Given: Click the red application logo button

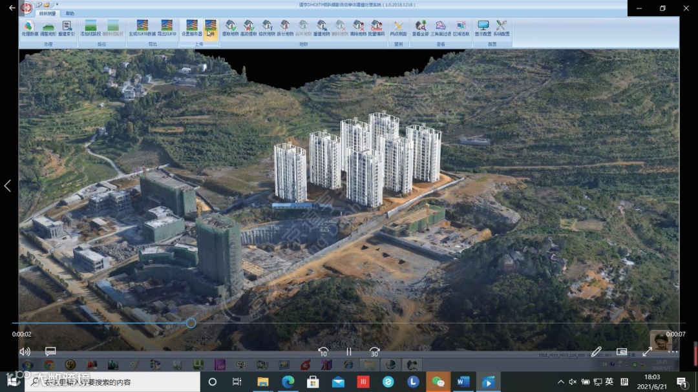Looking at the screenshot, I should click(x=26, y=7).
